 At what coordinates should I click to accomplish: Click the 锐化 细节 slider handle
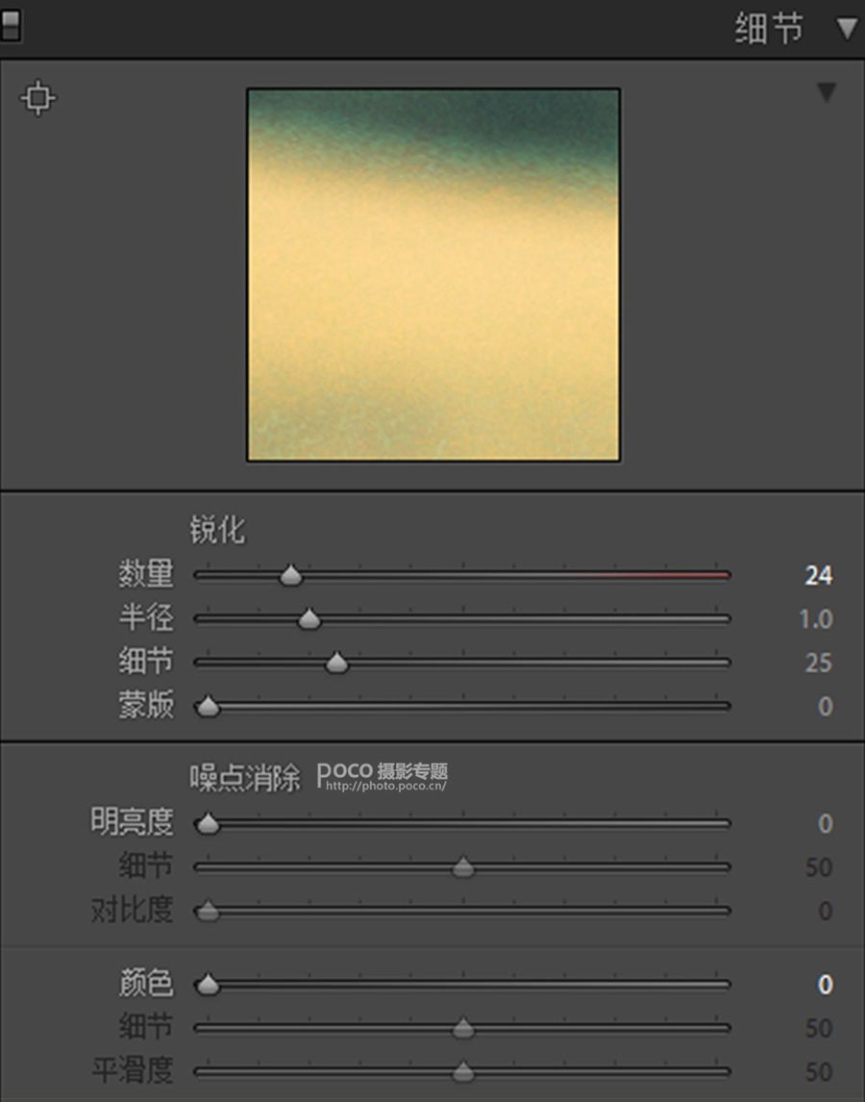coord(336,662)
